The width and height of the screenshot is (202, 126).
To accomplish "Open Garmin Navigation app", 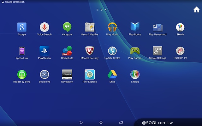I will (x=67, y=74).
